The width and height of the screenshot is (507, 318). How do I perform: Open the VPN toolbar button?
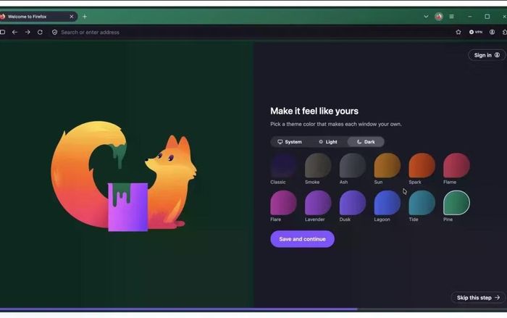(x=476, y=32)
